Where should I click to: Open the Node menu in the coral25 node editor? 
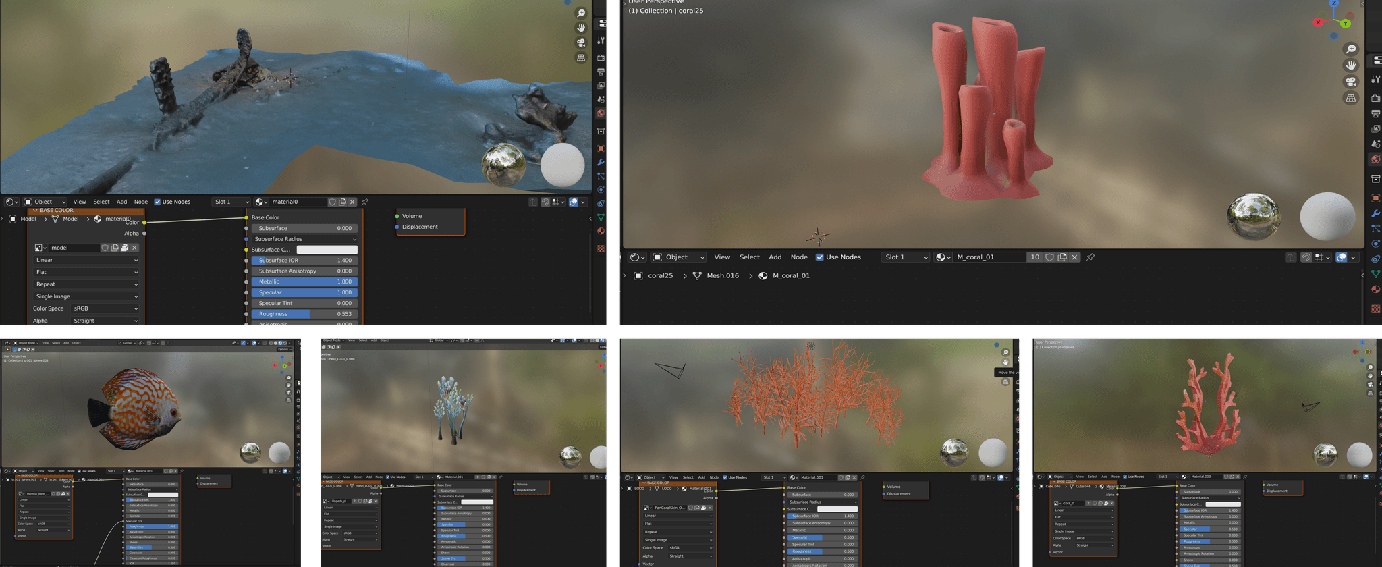pos(799,257)
